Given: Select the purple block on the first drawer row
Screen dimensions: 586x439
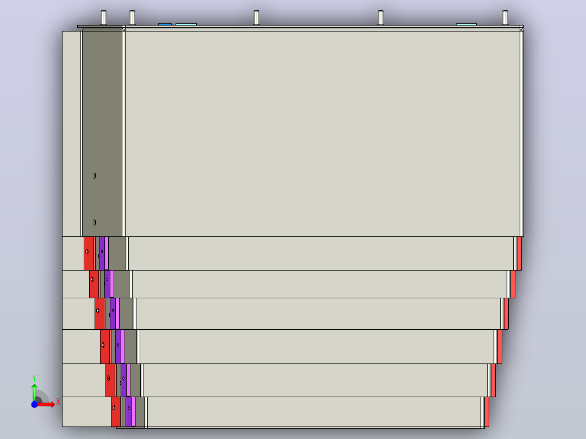Looking at the screenshot, I should coord(102,253).
